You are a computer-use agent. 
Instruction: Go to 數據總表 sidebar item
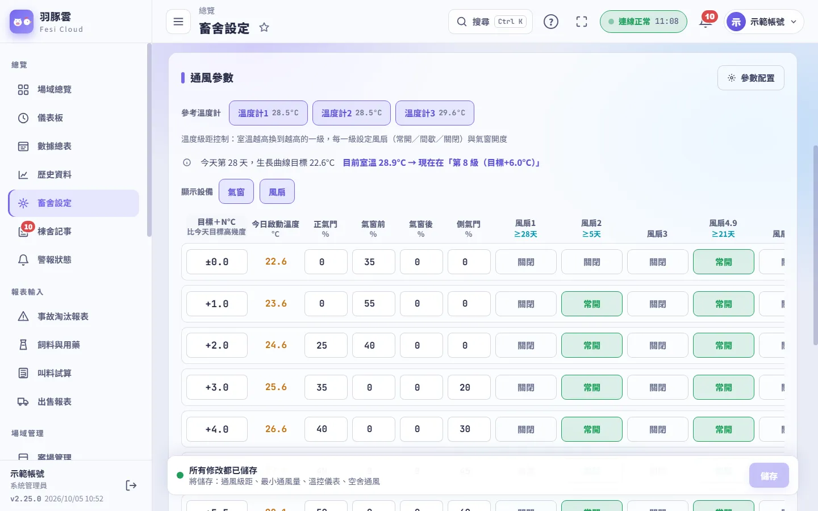pyautogui.click(x=74, y=146)
